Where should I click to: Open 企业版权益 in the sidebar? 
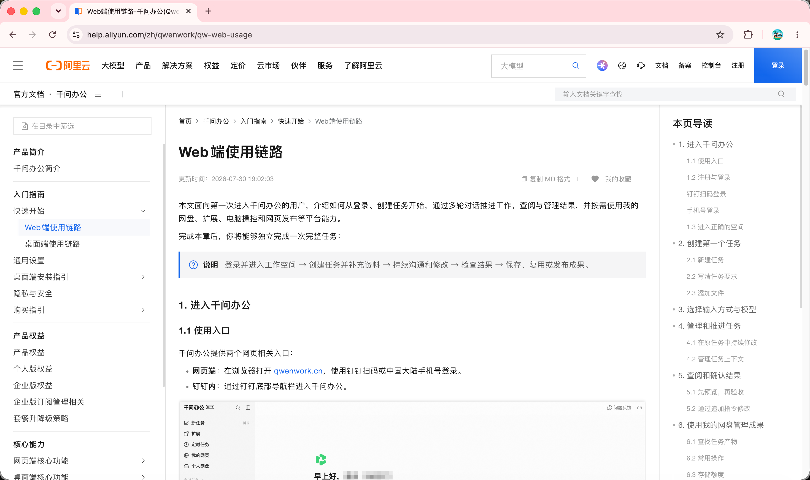33,385
